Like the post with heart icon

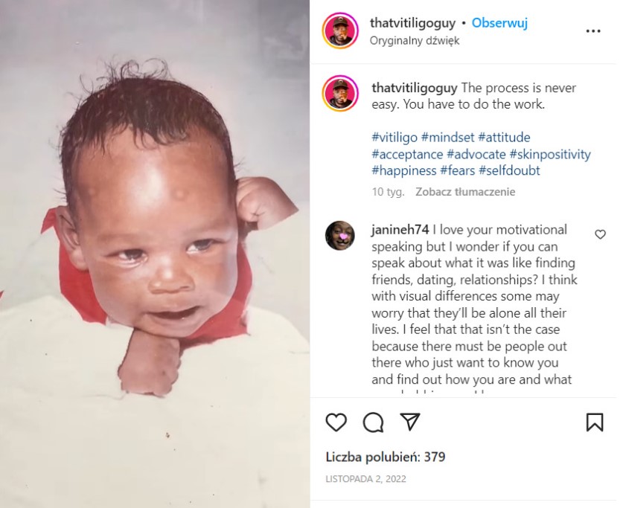coord(336,422)
